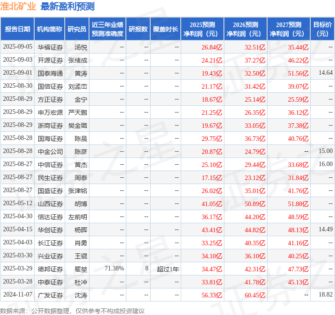Select the 国海证券 institution cell
335x315 pixels.
50,139
